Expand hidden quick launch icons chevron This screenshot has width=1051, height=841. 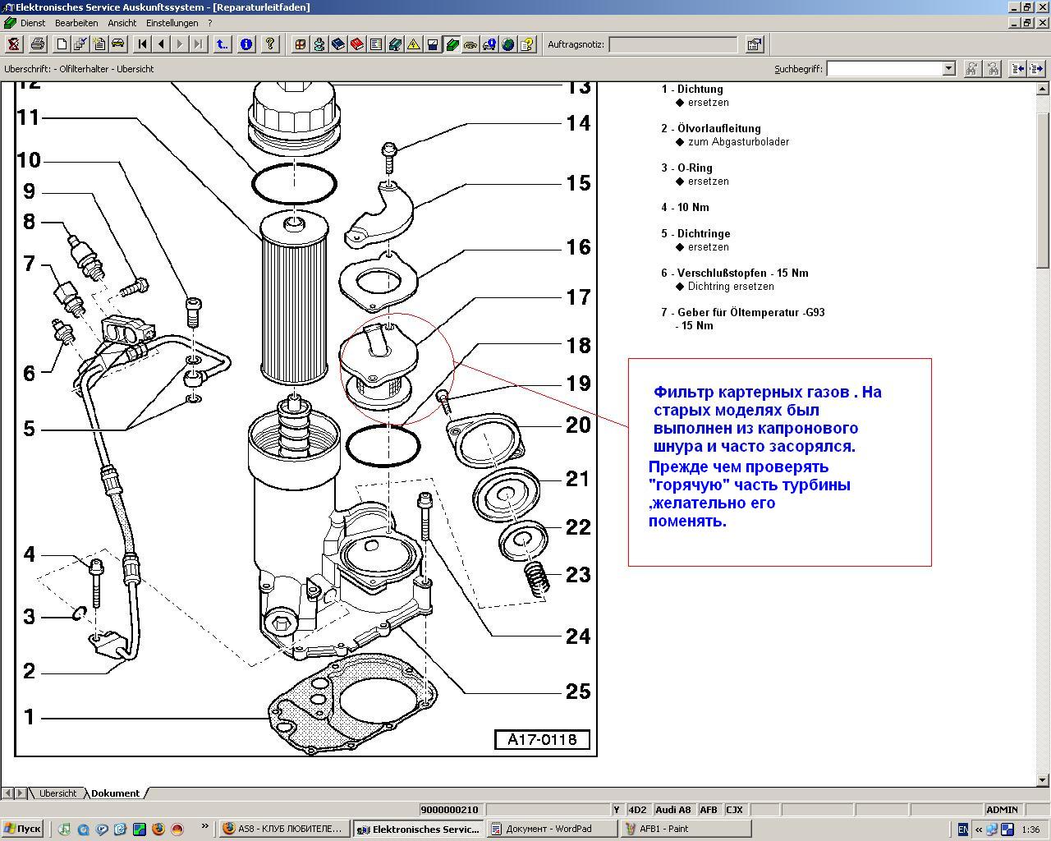[x=204, y=828]
